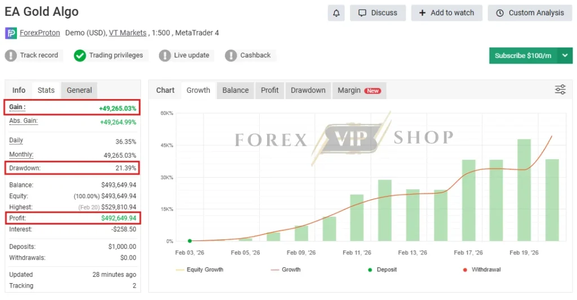The width and height of the screenshot is (577, 300).
Task: Click the -$258.50 interest value
Action: [x=123, y=229]
